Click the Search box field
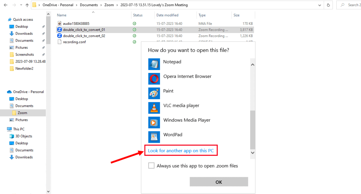The height and width of the screenshot is (194, 361). (x=349, y=5)
